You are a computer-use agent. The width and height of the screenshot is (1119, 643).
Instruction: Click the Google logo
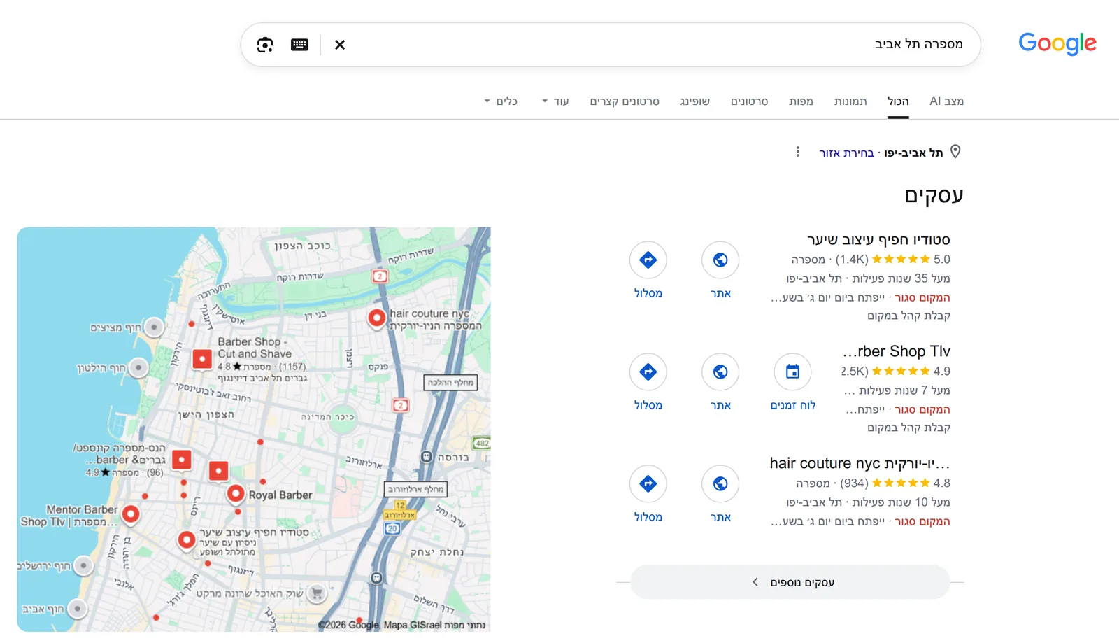1057,43
